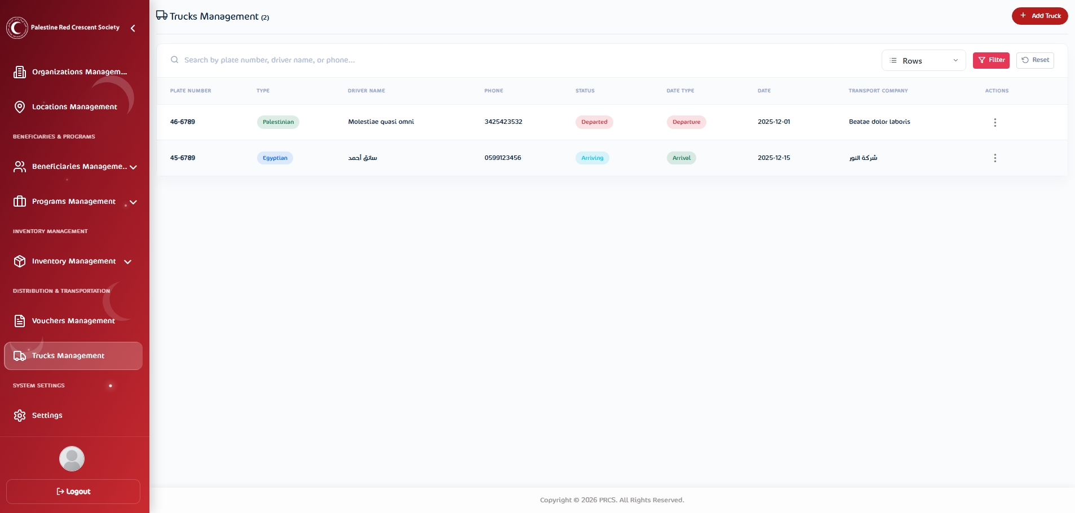The image size is (1075, 513).
Task: Open three-dot actions menu for truck 45-6789
Action: pos(994,158)
